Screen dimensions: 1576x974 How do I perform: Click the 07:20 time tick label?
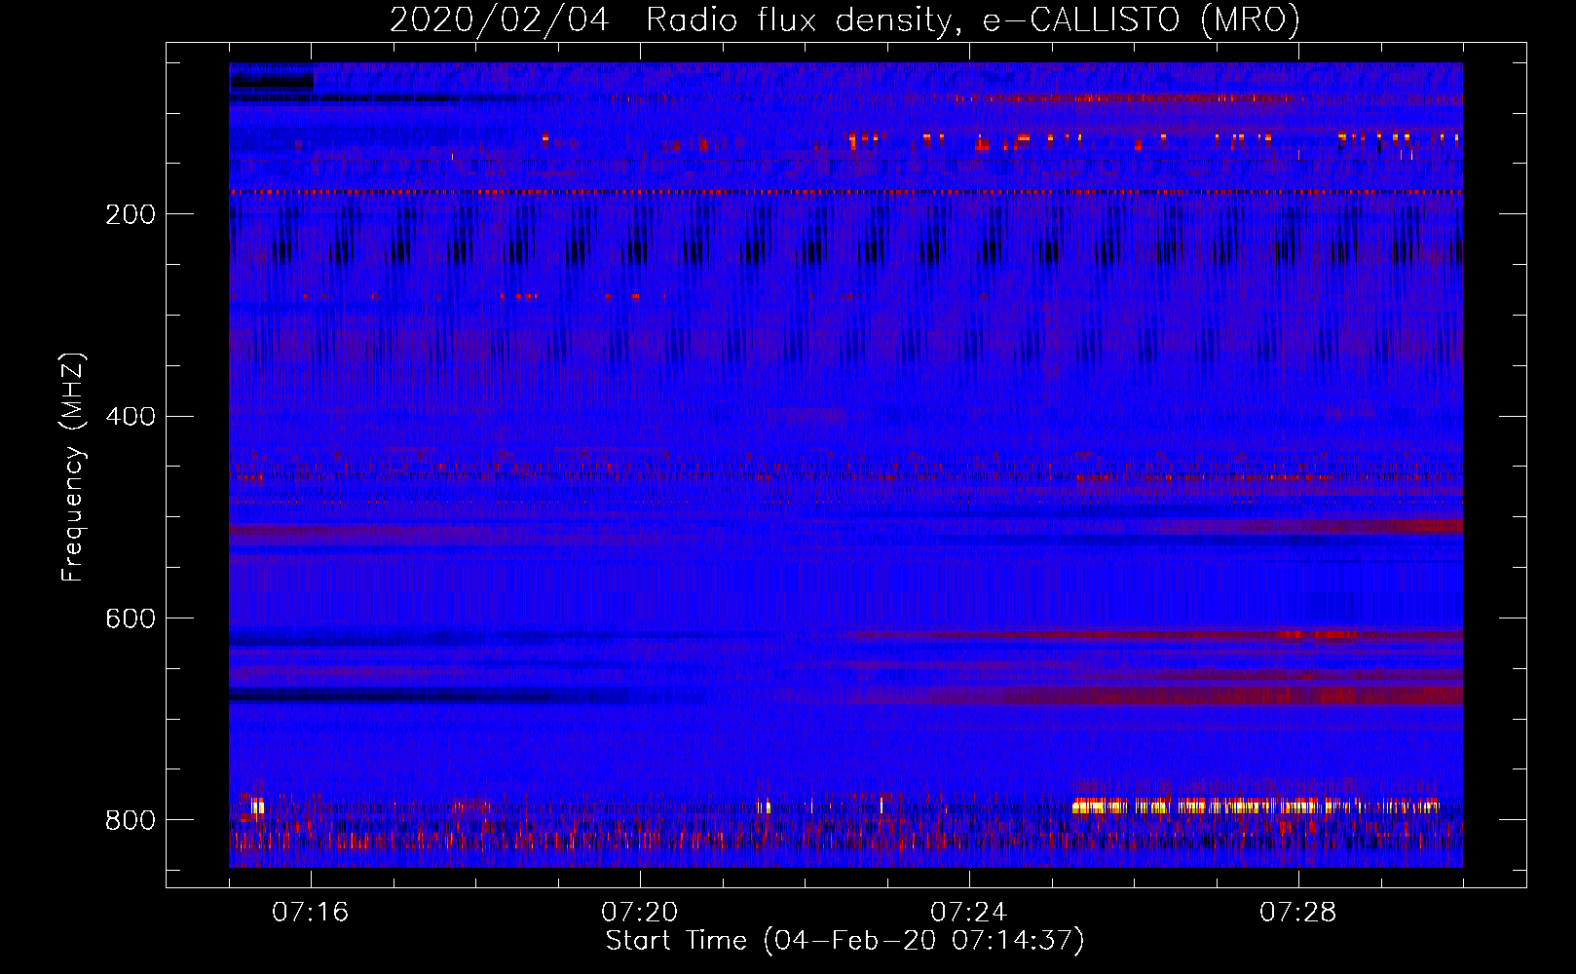[x=640, y=913]
